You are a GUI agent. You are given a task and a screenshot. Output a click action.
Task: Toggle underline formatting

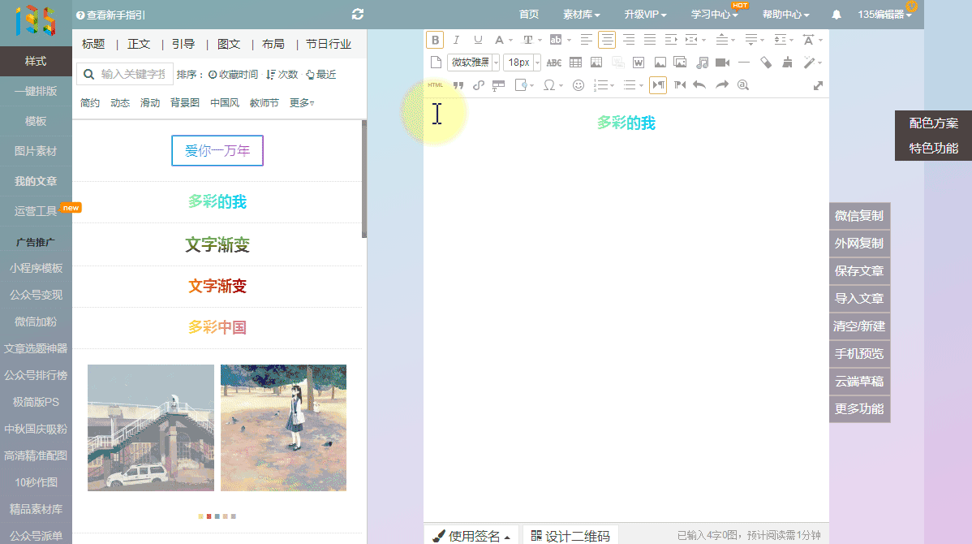pyautogui.click(x=477, y=40)
